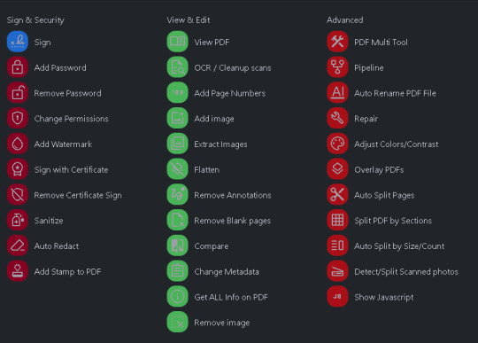Select Overlay PDFs tool

pos(379,169)
